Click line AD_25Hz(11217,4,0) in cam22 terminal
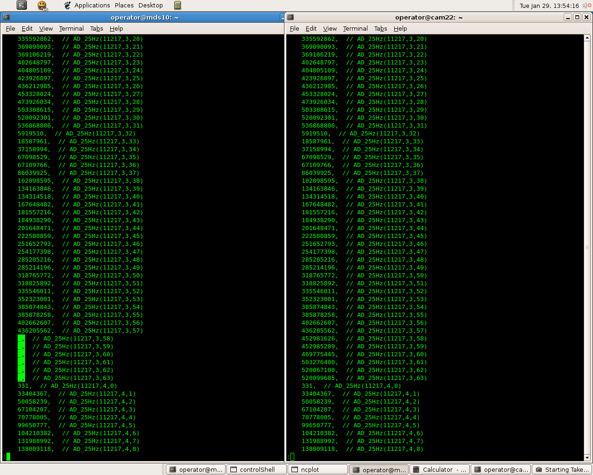This screenshot has height=475, width=593. coord(351,386)
